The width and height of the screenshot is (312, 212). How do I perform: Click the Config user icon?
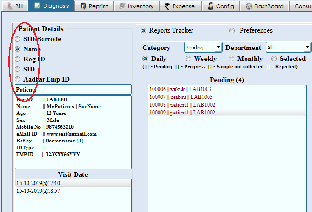tap(210, 6)
